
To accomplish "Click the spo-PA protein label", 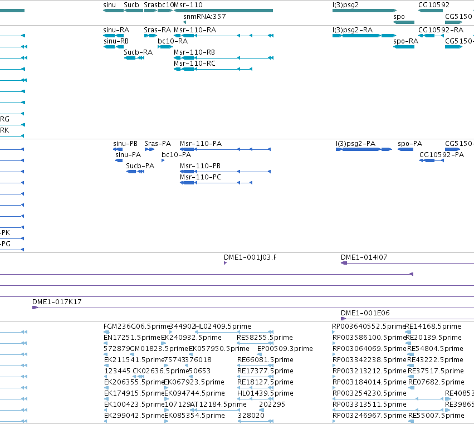I will [x=410, y=144].
